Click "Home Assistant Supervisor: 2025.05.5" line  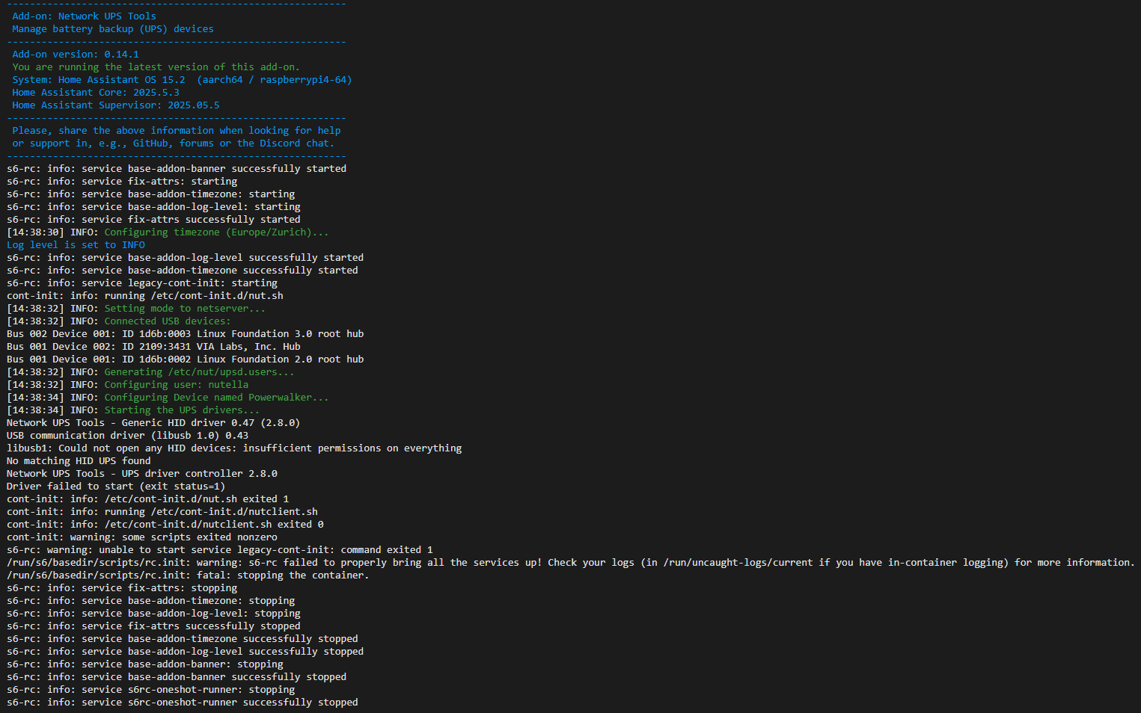pos(116,105)
